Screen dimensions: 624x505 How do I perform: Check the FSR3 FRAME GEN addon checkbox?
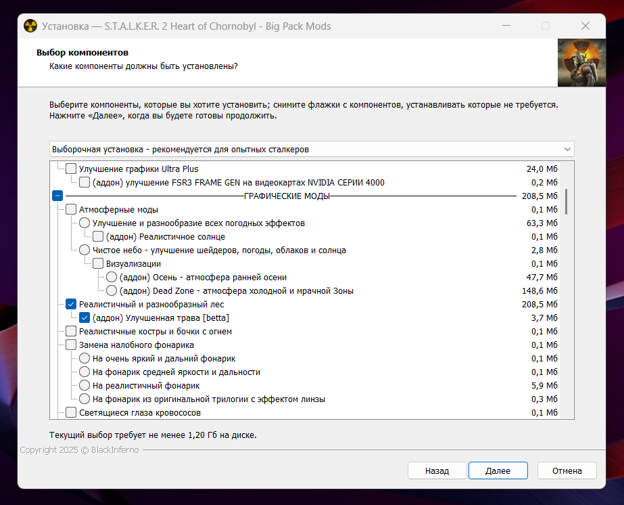click(85, 182)
